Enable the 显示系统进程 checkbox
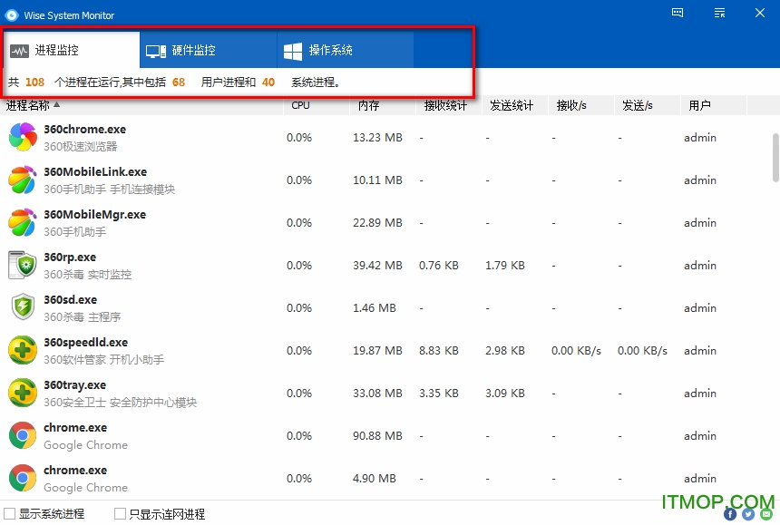Image resolution: width=780 pixels, height=525 pixels. [x=10, y=513]
